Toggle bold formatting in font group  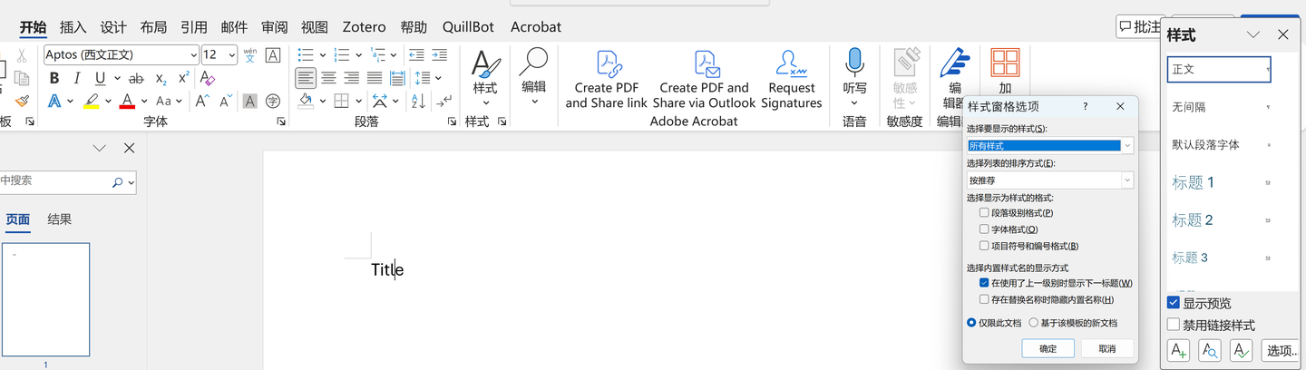point(54,78)
